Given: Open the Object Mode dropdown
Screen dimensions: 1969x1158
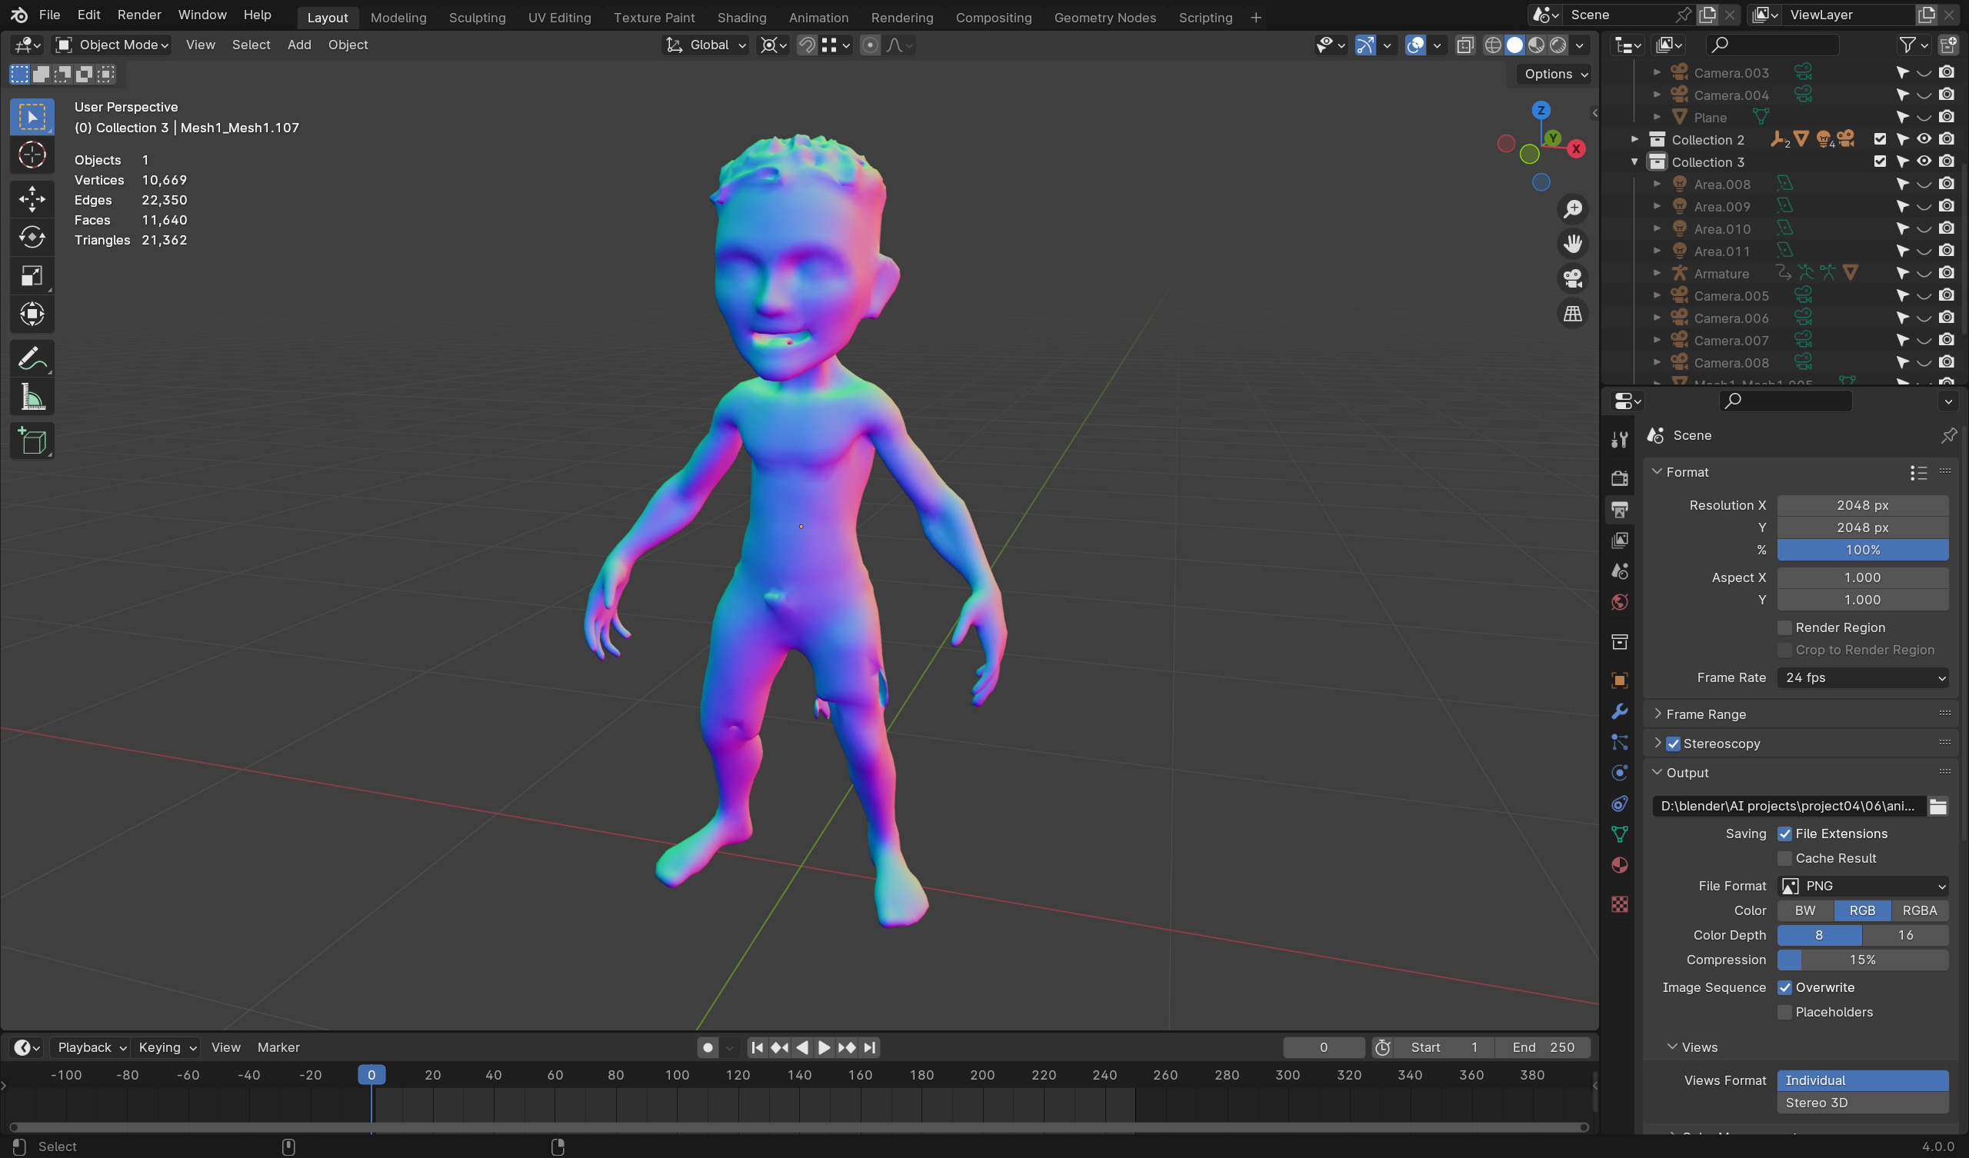Looking at the screenshot, I should tap(112, 45).
